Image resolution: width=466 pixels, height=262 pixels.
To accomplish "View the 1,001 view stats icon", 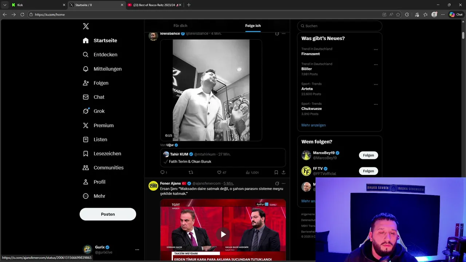I will 248,172.
